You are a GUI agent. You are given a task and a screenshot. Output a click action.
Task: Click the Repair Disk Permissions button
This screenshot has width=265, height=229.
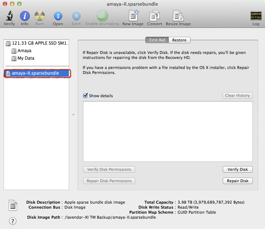tap(109, 181)
